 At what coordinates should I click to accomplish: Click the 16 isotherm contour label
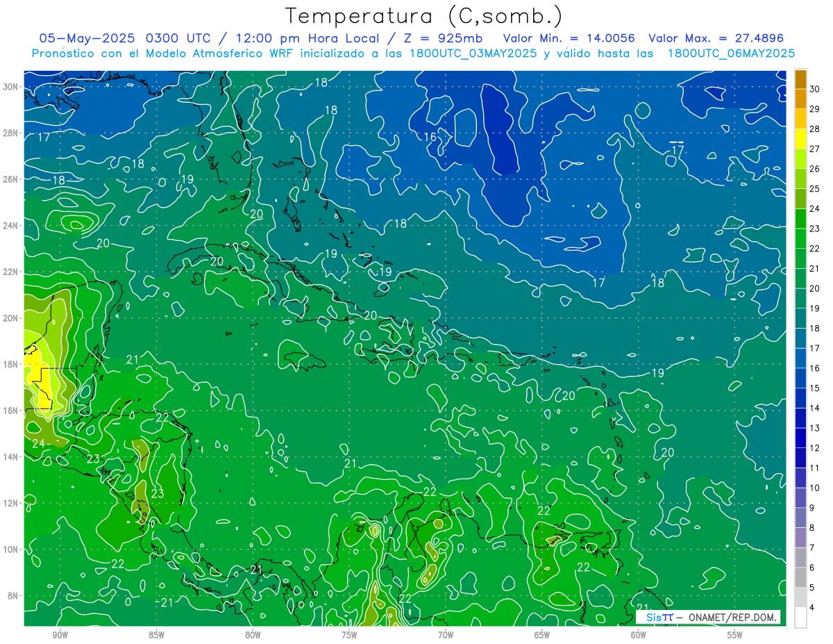click(430, 137)
